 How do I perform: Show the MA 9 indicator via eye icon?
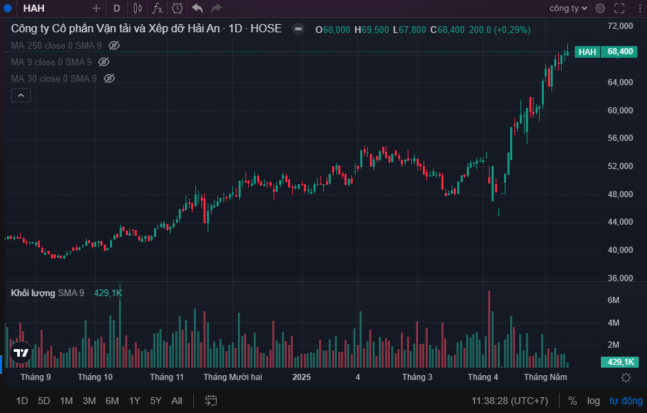click(104, 62)
